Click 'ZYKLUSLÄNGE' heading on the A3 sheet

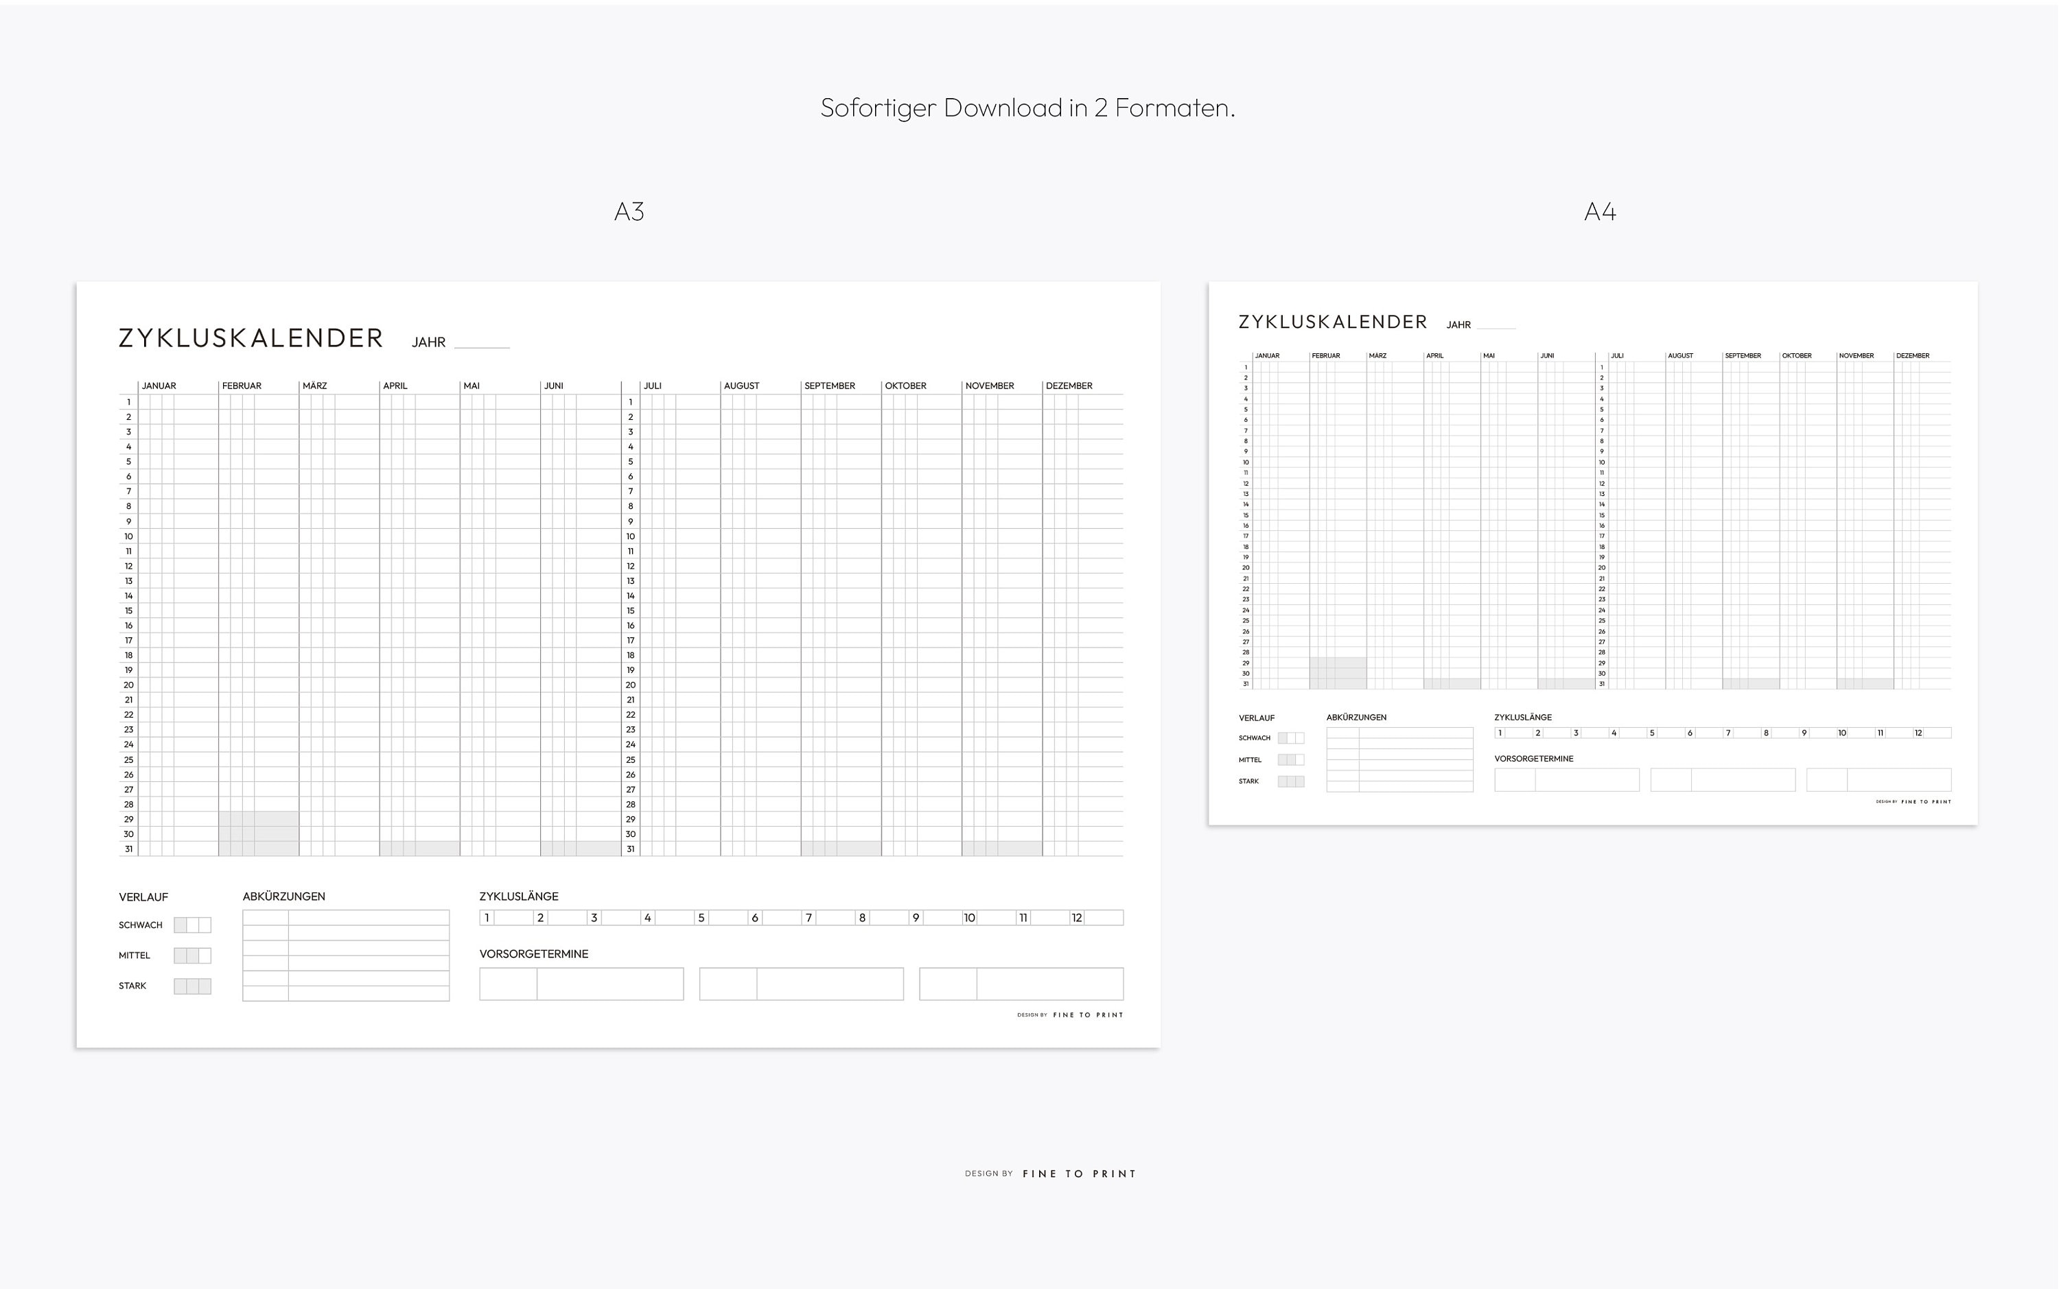click(x=519, y=897)
